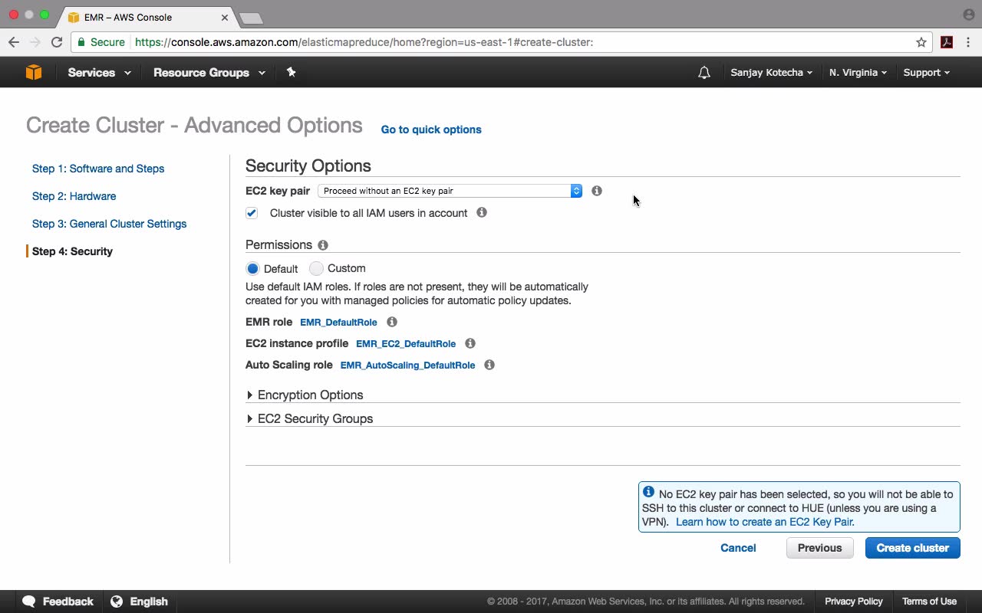Select the Default permissions radio button
Image resolution: width=982 pixels, height=613 pixels.
[252, 269]
